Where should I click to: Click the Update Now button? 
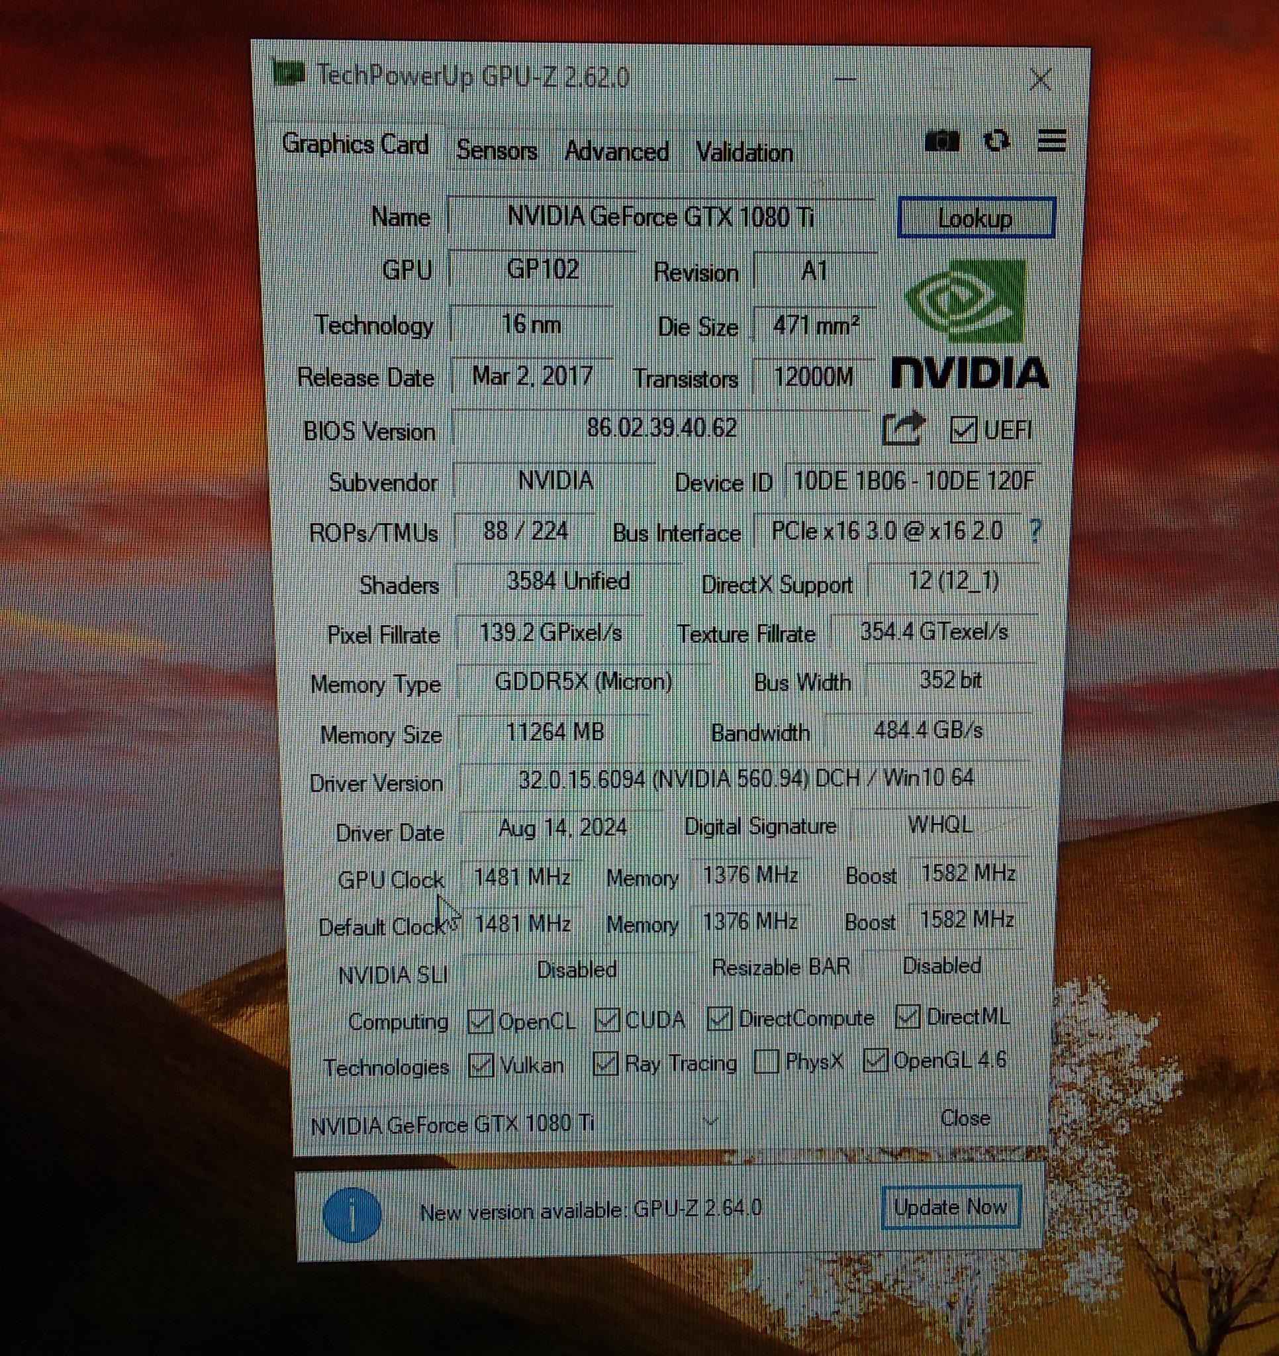tap(950, 1207)
